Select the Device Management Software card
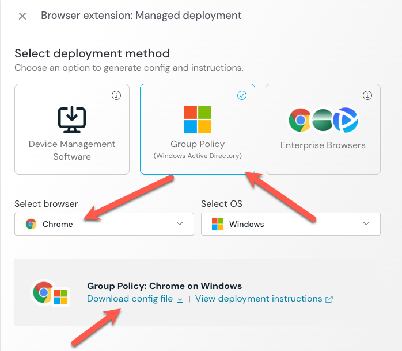The height and width of the screenshot is (351, 402). click(72, 129)
